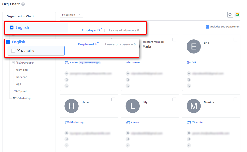
Task: Collapse the 개발/Developer tree node
Action: coord(13,63)
